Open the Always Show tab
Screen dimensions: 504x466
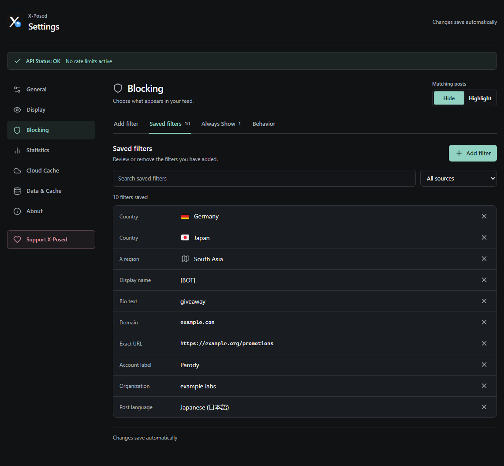tap(221, 124)
